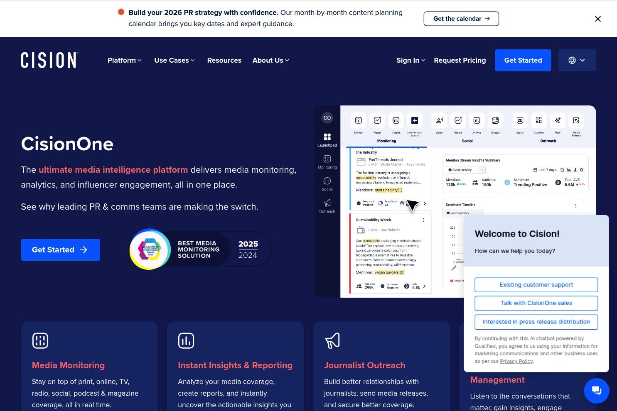This screenshot has height=411, width=617.
Task: Click the gear icon in Mention Stream Insights Summary
Action: coord(582,170)
